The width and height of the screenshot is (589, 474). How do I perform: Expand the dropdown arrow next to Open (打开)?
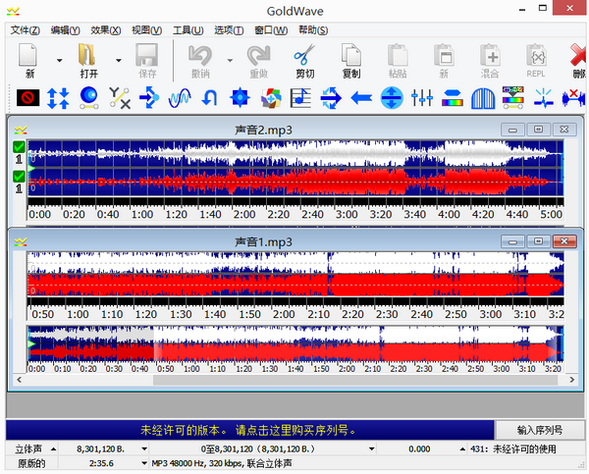coord(119,60)
